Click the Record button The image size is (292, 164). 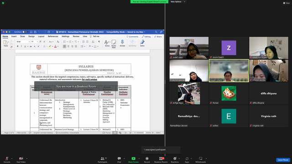147,159
